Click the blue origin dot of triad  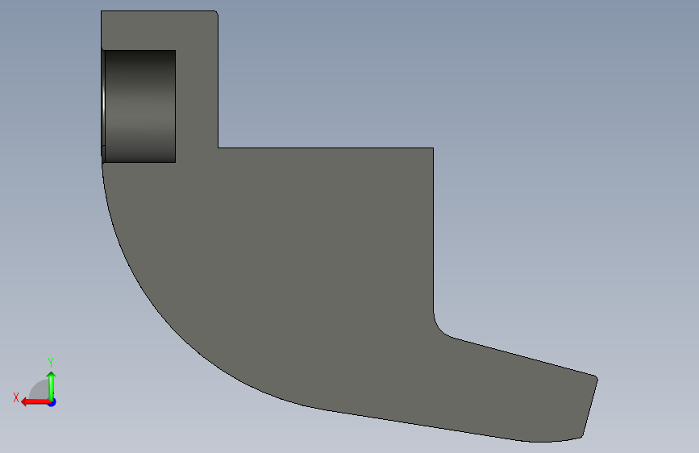coord(52,402)
